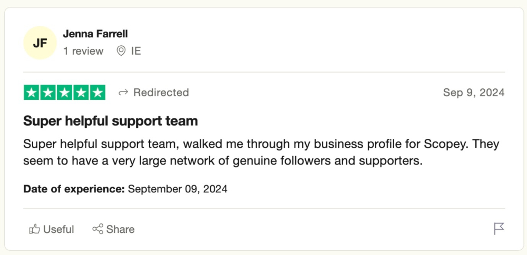527x255 pixels.
Task: Click the Sep 9, 2024 review date
Action: tap(473, 93)
